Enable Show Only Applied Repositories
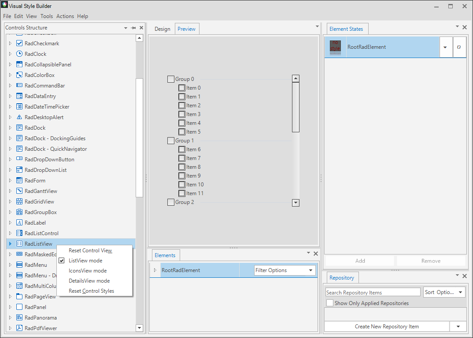The height and width of the screenshot is (338, 473). [x=330, y=303]
